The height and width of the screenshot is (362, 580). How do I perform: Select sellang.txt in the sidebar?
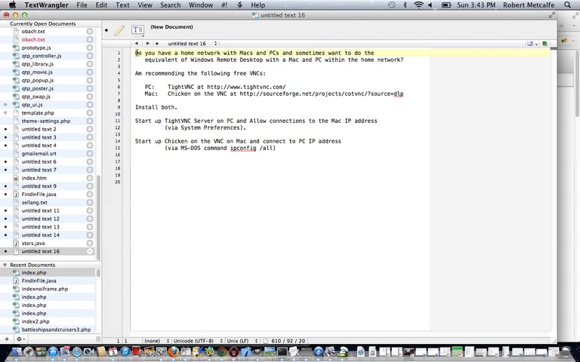click(x=35, y=202)
